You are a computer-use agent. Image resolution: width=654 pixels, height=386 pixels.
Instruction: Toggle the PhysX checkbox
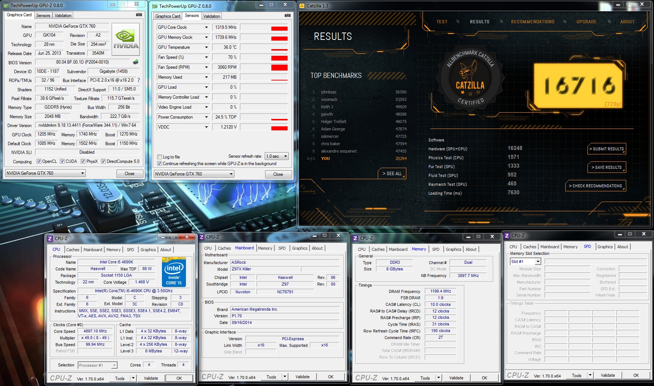pos(83,161)
